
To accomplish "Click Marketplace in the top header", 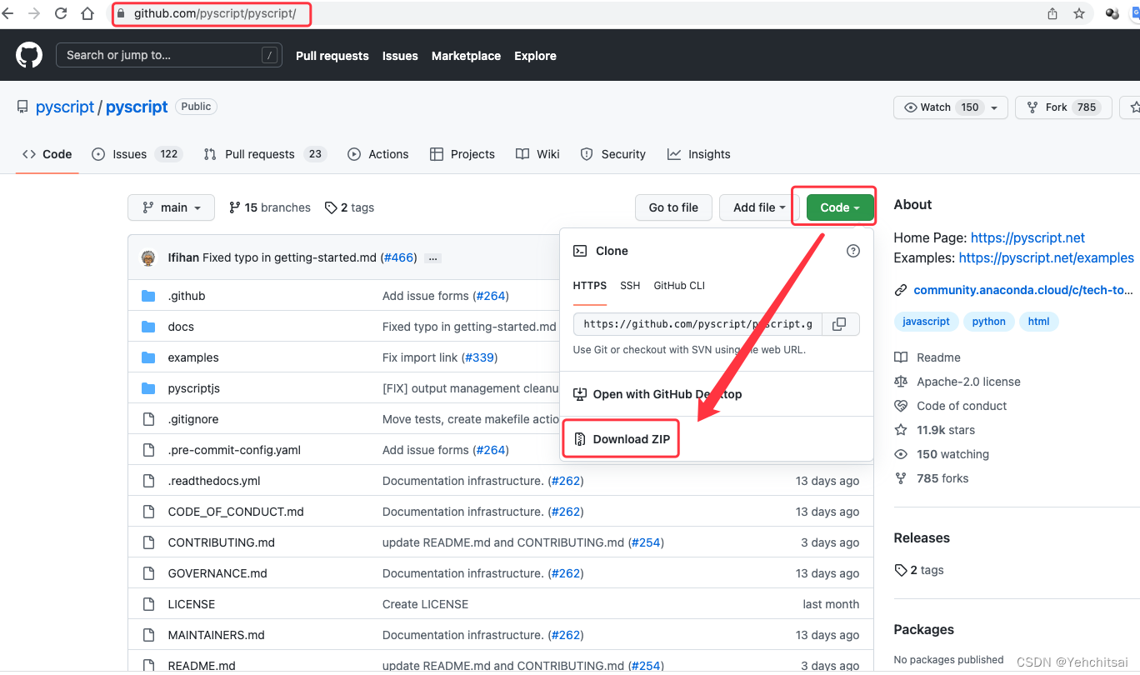I will tap(466, 56).
